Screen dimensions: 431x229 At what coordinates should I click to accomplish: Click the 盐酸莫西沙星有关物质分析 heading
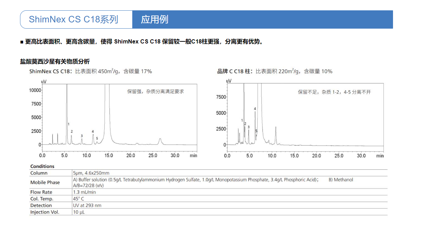[55, 61]
